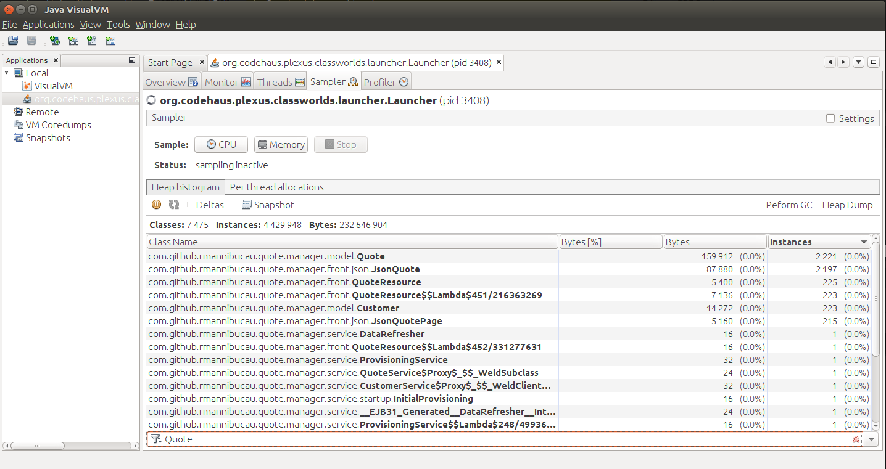Take a Snapshot of heap histogram
The width and height of the screenshot is (886, 469).
point(268,205)
